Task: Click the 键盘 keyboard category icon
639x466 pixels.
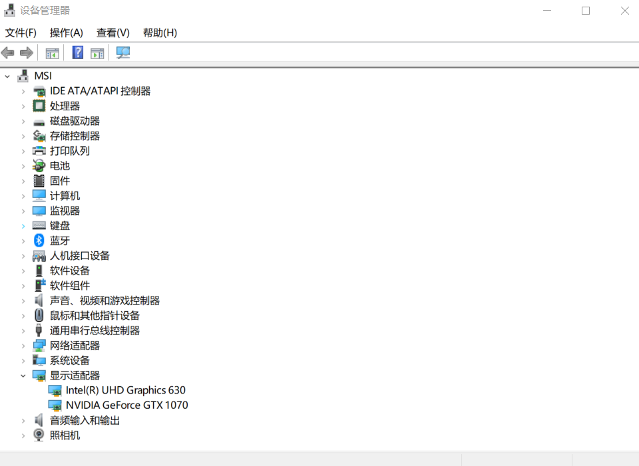Action: (x=38, y=225)
